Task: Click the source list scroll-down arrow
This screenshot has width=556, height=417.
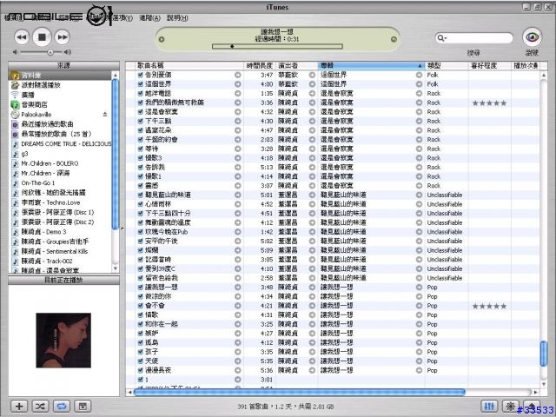Action: tap(115, 268)
